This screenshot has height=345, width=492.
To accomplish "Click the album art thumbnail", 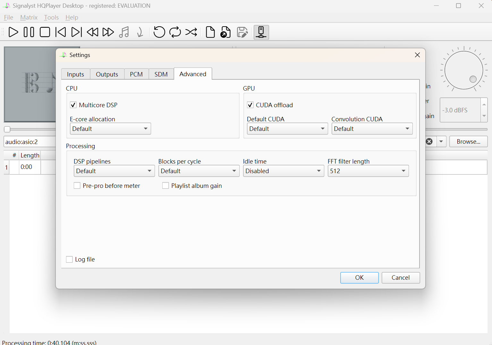I will coord(30,84).
